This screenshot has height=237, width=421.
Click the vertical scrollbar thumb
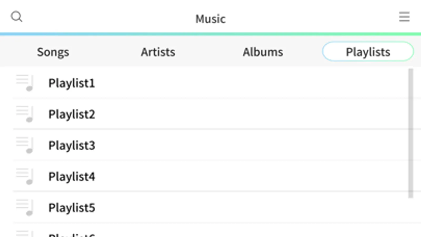410,133
